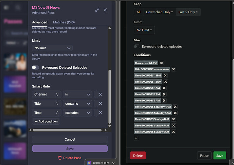234x165 pixels.
Task: Change the Channel field selector in Smart Rule
Action: (47, 94)
